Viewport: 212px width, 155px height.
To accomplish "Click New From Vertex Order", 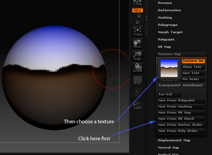I will (181, 125).
